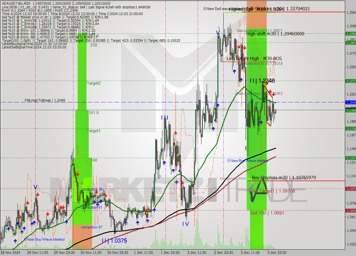
Task: Select 'Sell correction 61.8 | 1.26318' label
Action: coord(259,63)
